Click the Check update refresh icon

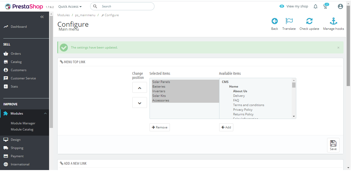pyautogui.click(x=309, y=21)
